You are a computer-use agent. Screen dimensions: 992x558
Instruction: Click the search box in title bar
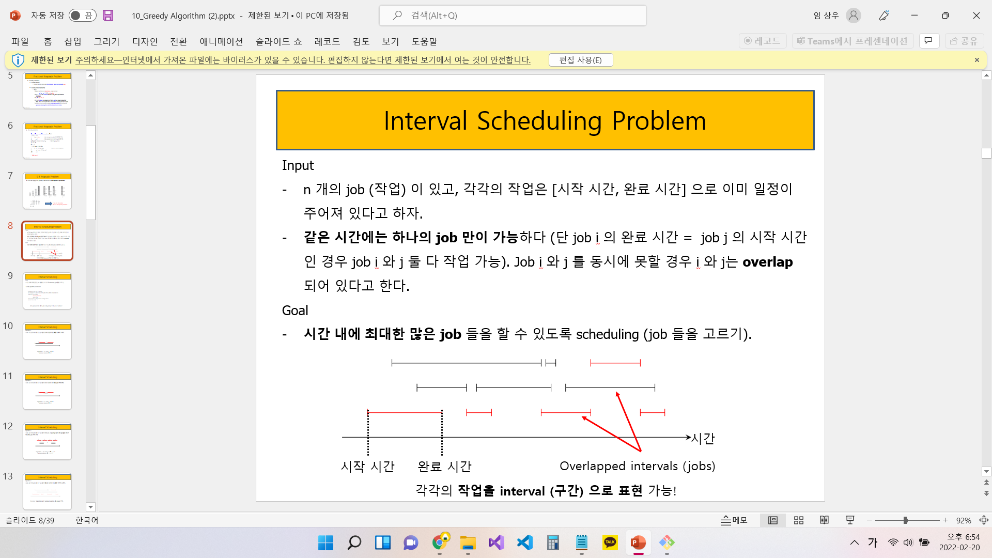click(513, 16)
